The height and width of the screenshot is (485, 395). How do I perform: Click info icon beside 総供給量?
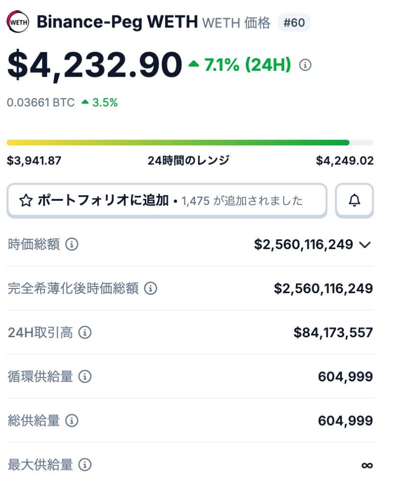click(72, 420)
